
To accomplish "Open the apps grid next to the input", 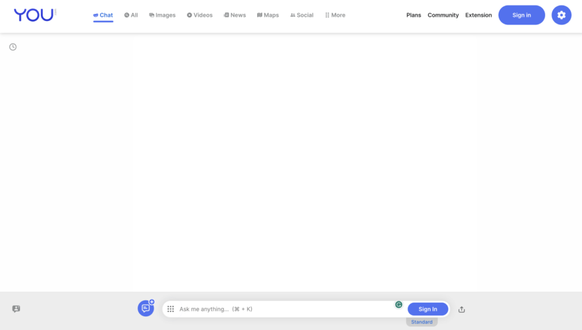I will 170,309.
